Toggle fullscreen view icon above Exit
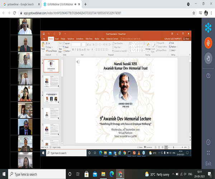This screenshot has width=215, height=179. click(208, 153)
